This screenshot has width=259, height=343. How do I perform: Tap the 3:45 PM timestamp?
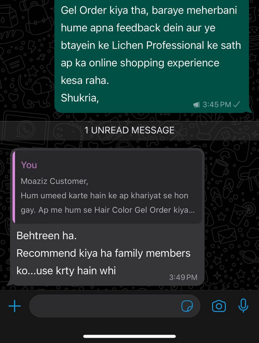[x=217, y=105]
